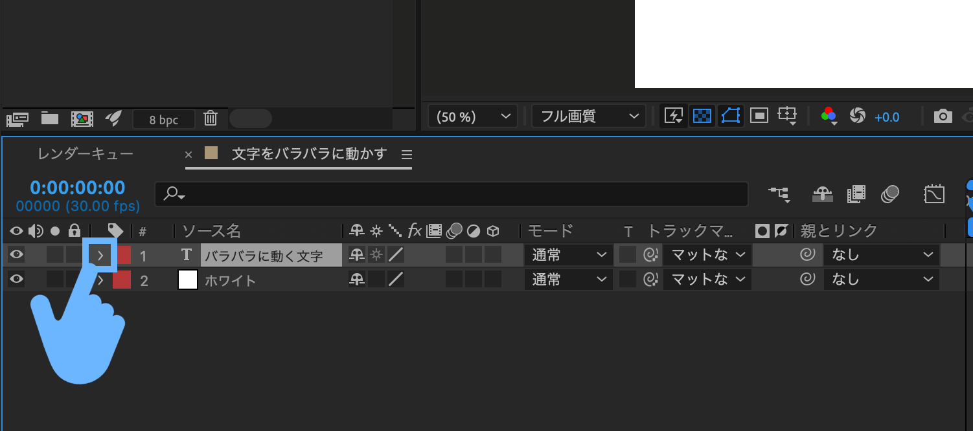This screenshot has width=973, height=431.
Task: Expand the バラバラに動く文字 layer properties
Action: tap(100, 256)
